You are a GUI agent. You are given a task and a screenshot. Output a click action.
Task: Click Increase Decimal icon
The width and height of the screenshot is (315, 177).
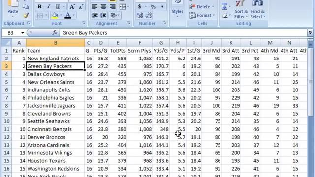(140, 15)
